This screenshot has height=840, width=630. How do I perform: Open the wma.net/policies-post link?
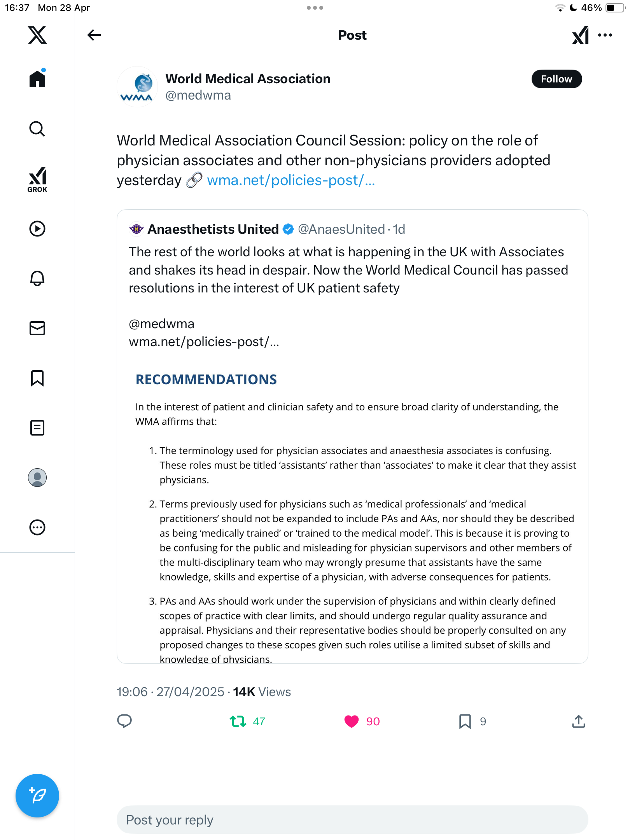pyautogui.click(x=291, y=180)
